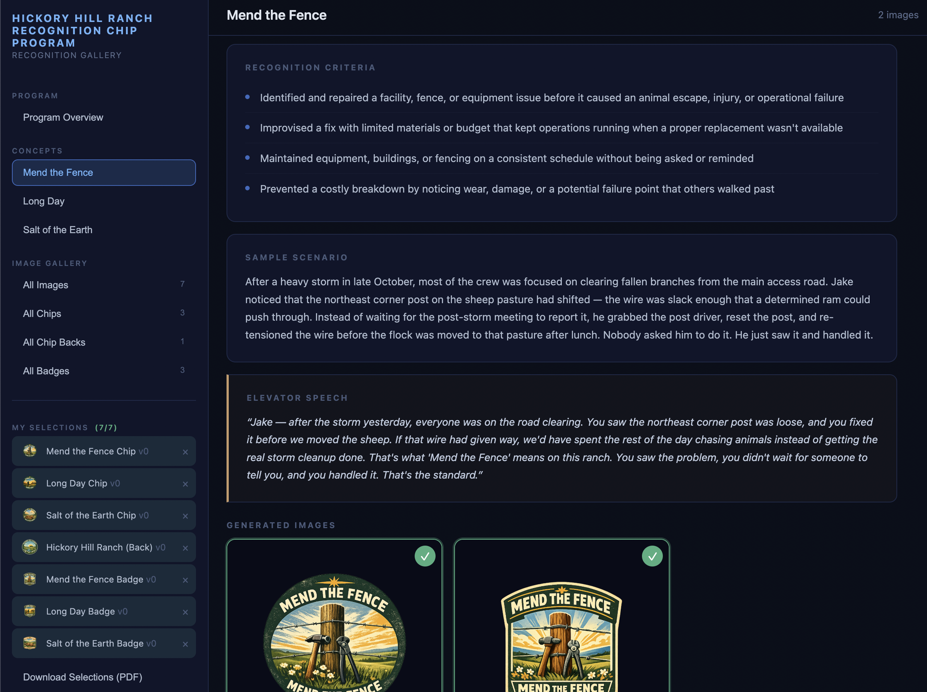Open the All Images gallery

coord(45,285)
